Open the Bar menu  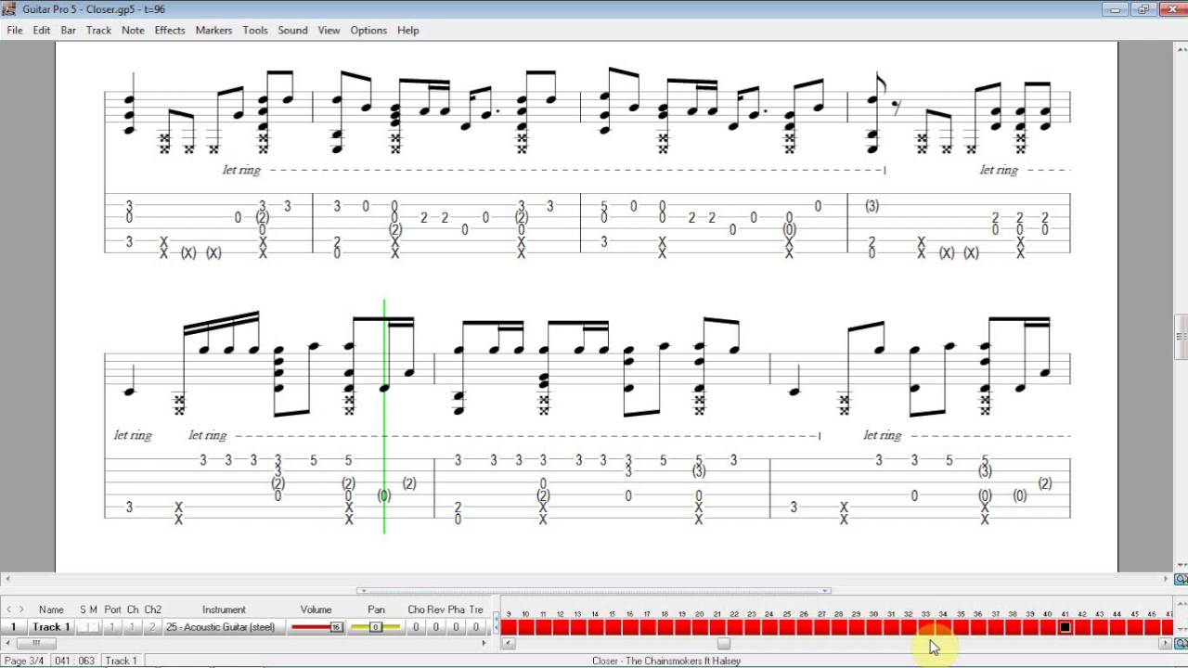click(x=69, y=30)
